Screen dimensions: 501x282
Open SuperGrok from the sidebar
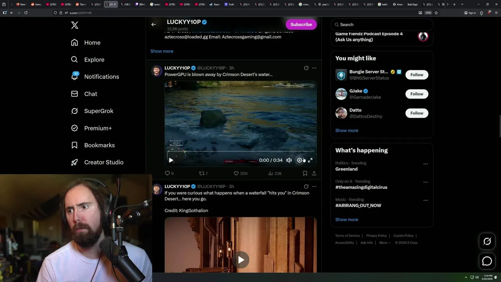tap(92, 111)
